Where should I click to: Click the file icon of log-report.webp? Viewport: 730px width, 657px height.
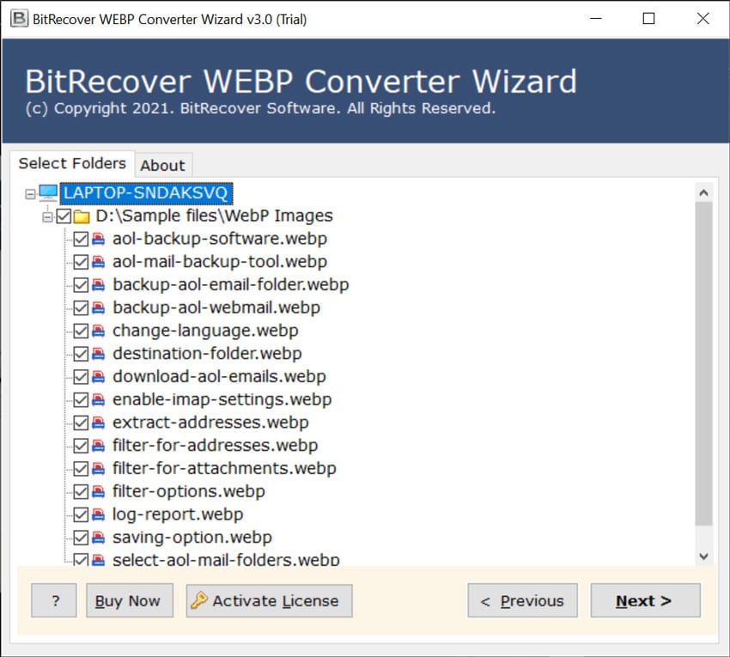pyautogui.click(x=99, y=514)
